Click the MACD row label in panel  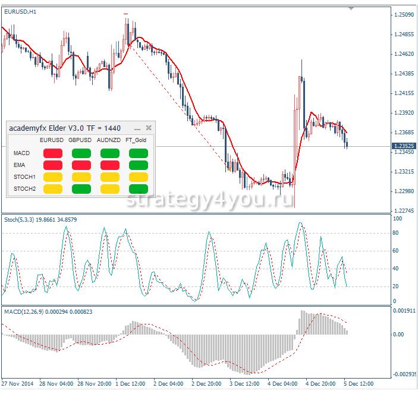click(21, 153)
